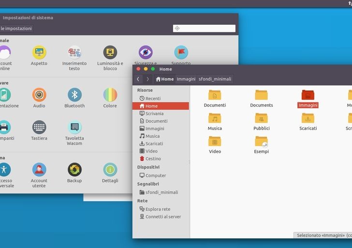
Task: Focus the system settings search field
Action: coord(204,28)
